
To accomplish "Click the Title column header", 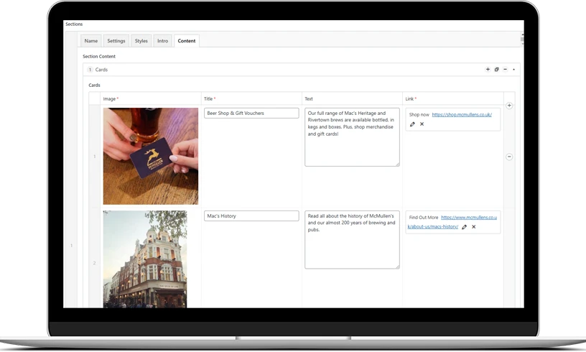I will coord(208,99).
